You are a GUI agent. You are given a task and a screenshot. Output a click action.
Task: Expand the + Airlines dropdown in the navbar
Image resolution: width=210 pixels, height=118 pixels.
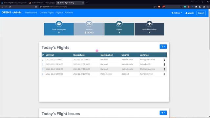click(x=177, y=13)
